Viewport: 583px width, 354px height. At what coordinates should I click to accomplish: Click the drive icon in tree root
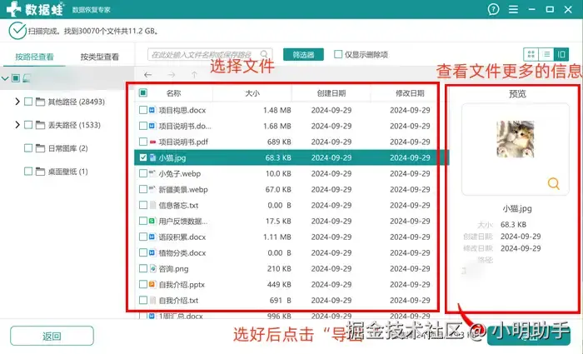(27, 78)
